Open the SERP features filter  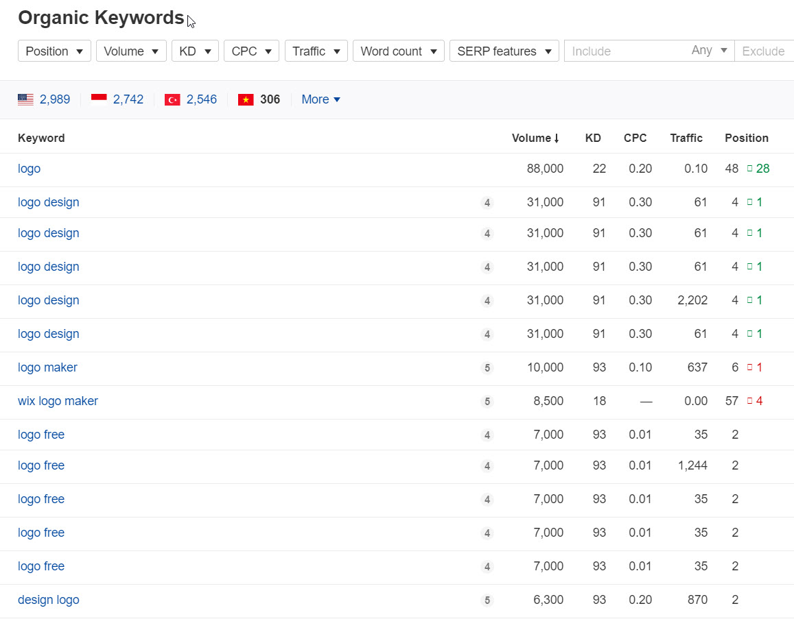[504, 51]
